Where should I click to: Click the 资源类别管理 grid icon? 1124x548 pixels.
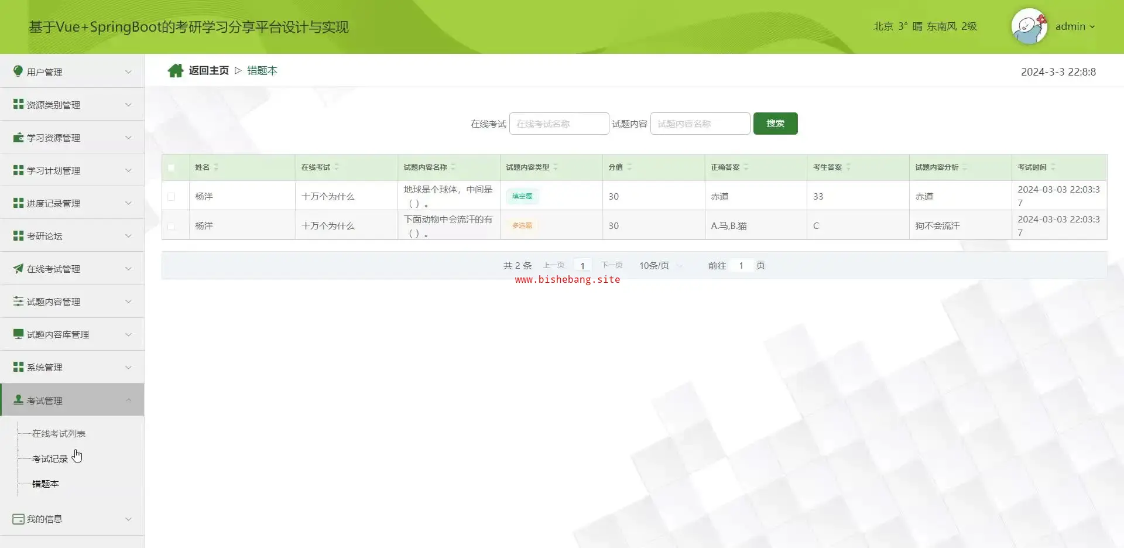coord(18,104)
